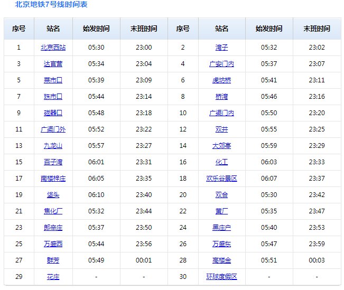344x290 pixels.
Task: Open the 环球度假区 station link
Action: 221,277
